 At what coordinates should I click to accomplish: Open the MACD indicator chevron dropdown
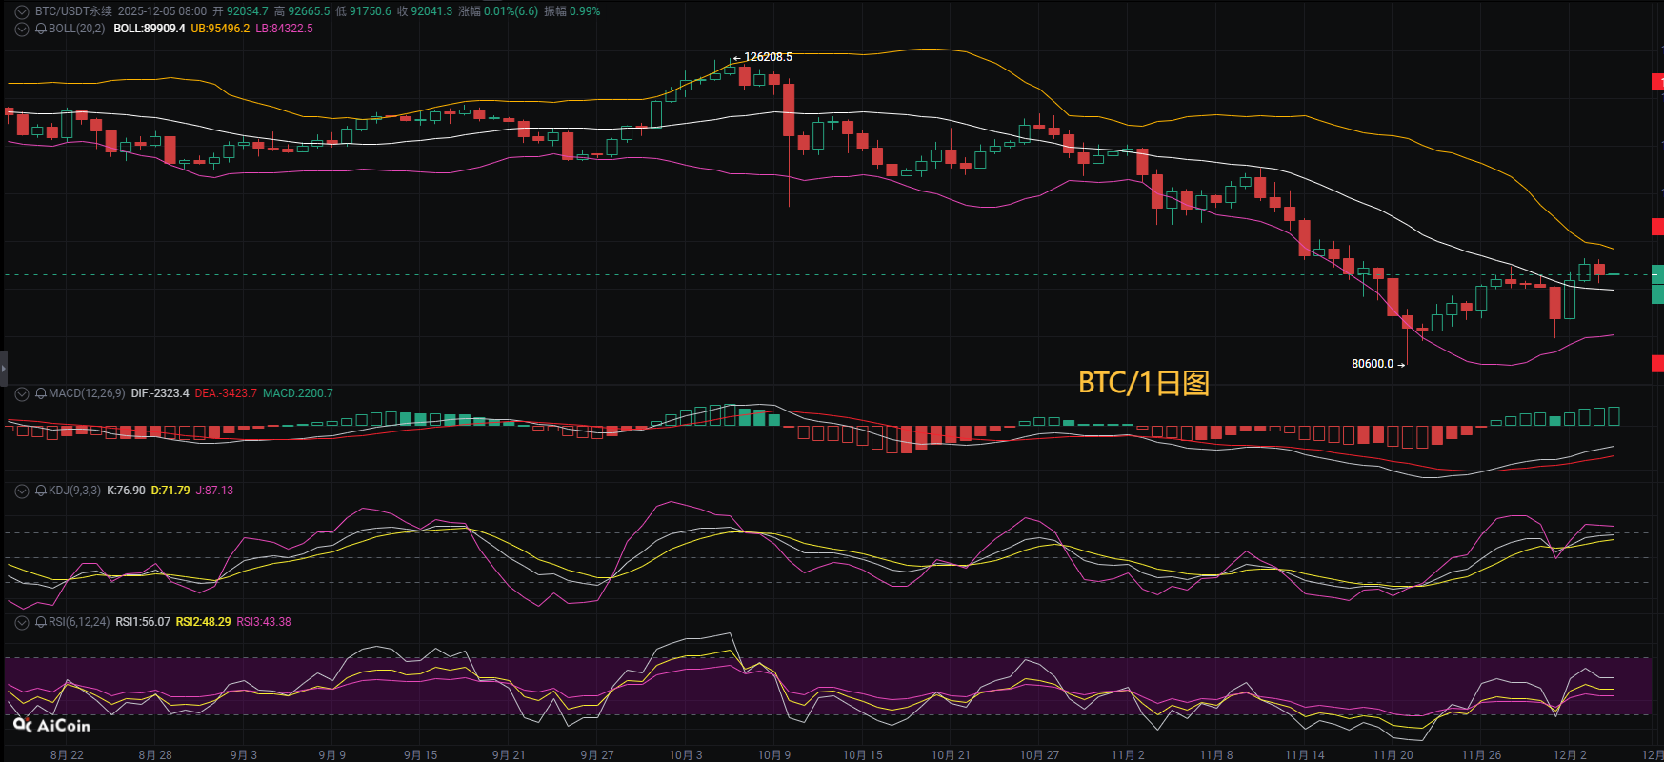point(21,393)
